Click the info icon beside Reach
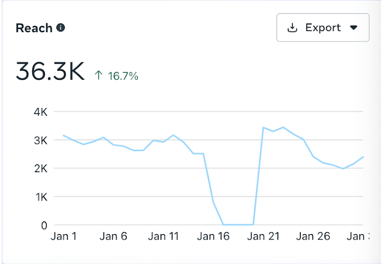 pos(61,28)
